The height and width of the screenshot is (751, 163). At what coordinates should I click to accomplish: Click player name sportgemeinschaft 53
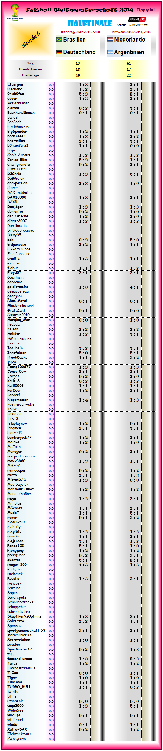(x=26, y=631)
